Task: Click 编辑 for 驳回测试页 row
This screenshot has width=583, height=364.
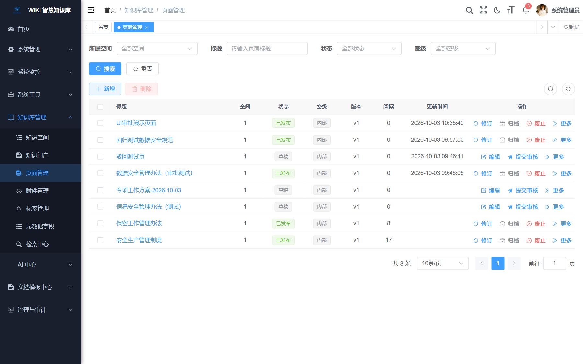Action: click(491, 157)
